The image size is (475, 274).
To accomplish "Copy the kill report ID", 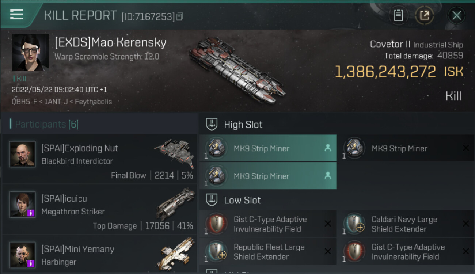I will 180,17.
